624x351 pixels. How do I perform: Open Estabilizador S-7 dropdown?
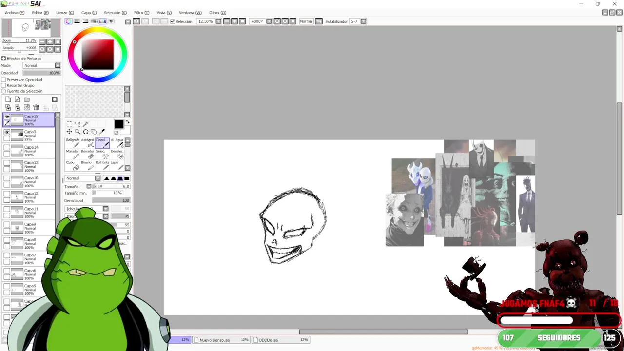click(363, 21)
